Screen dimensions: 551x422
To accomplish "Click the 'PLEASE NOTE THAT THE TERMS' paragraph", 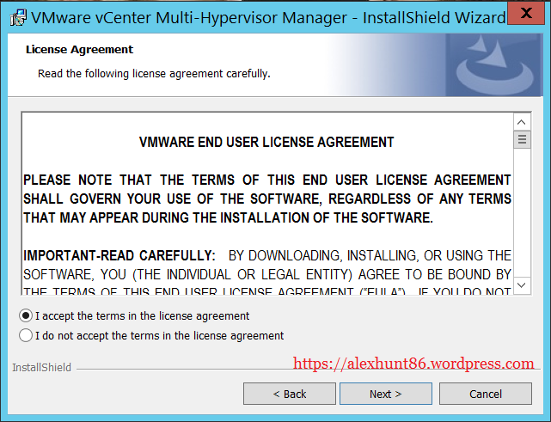I will [267, 199].
